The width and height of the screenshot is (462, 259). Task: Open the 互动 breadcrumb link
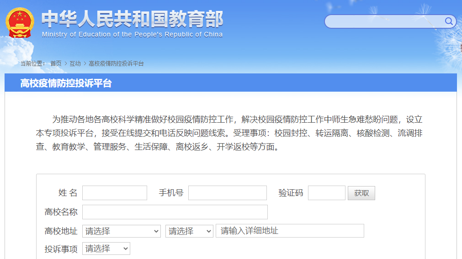75,63
